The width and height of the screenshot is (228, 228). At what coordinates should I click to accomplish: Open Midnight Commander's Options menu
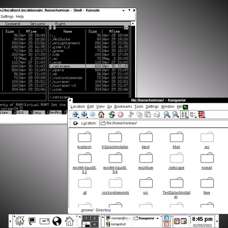click(x=38, y=24)
